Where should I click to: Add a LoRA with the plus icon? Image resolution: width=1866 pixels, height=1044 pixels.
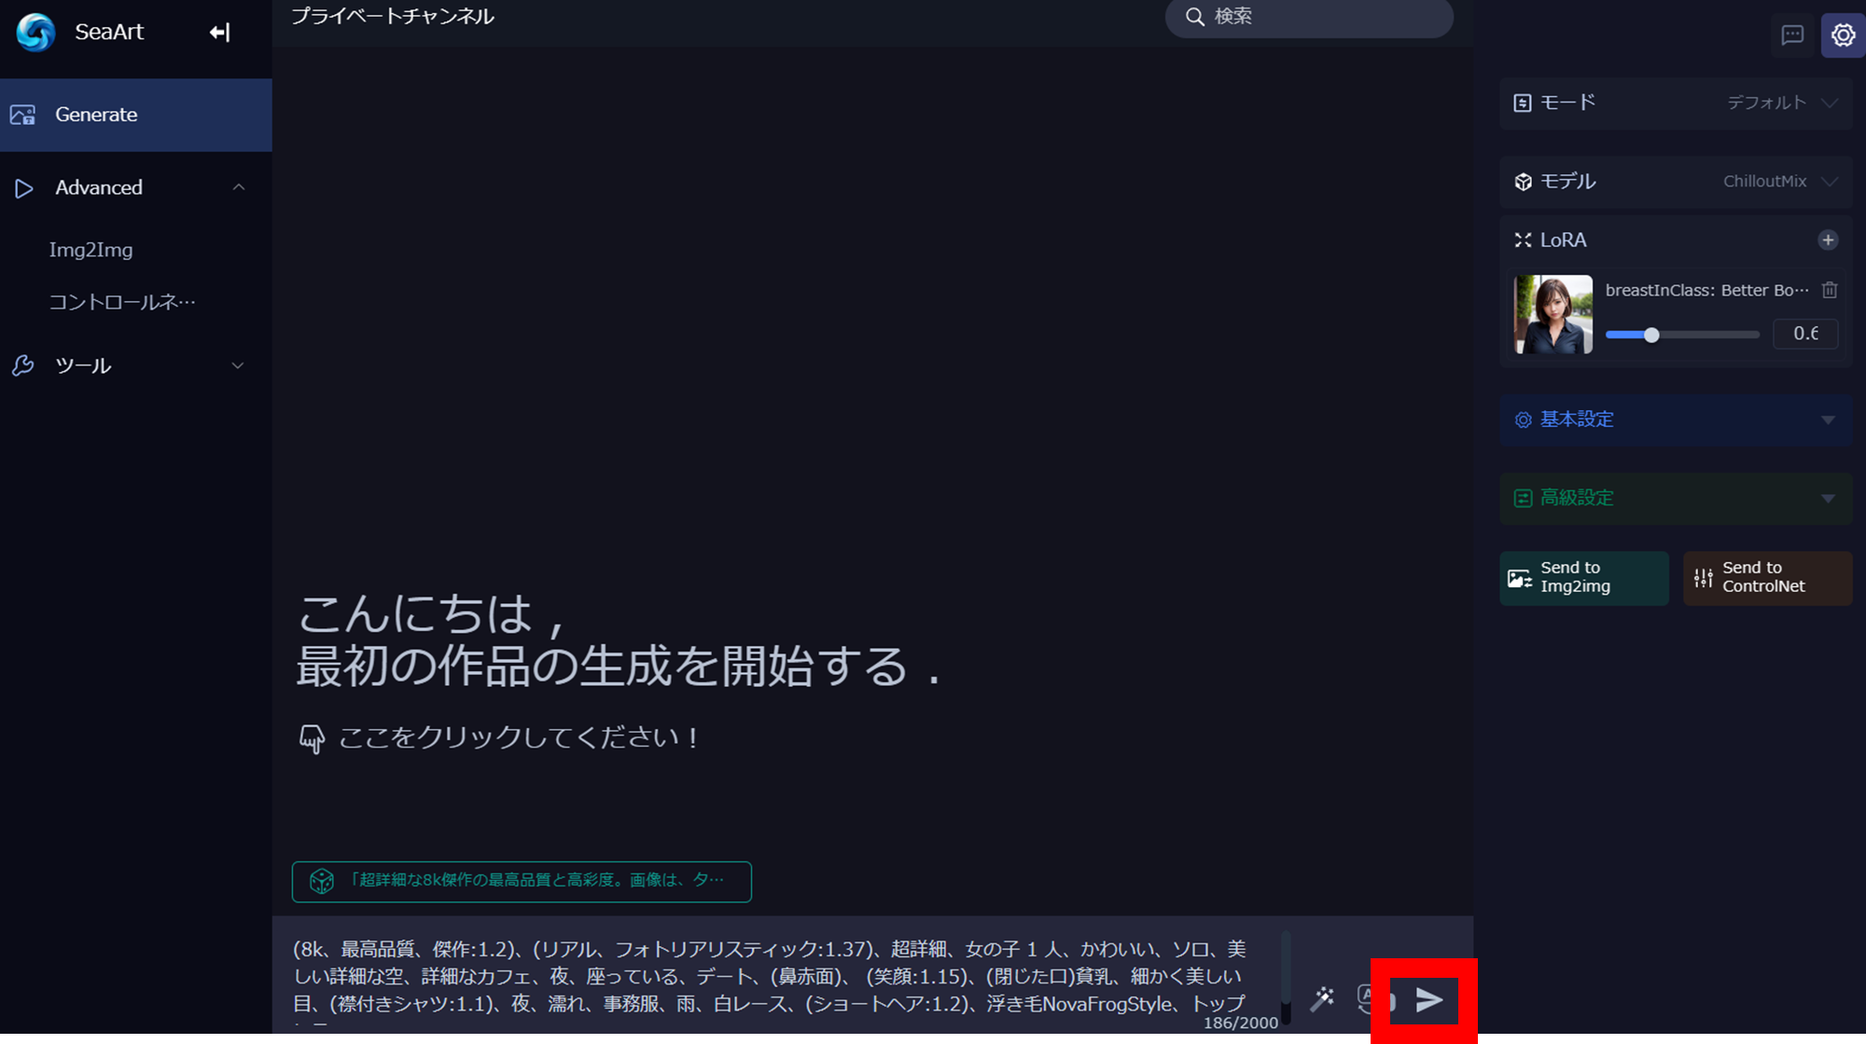[x=1827, y=240]
